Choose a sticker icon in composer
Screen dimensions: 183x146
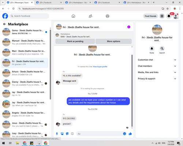[67, 134]
